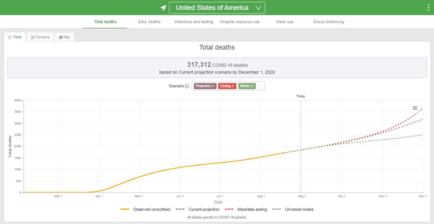Image resolution: width=434 pixels, height=224 pixels.
Task: Remove the Projection scenario tag
Action: click(213, 86)
